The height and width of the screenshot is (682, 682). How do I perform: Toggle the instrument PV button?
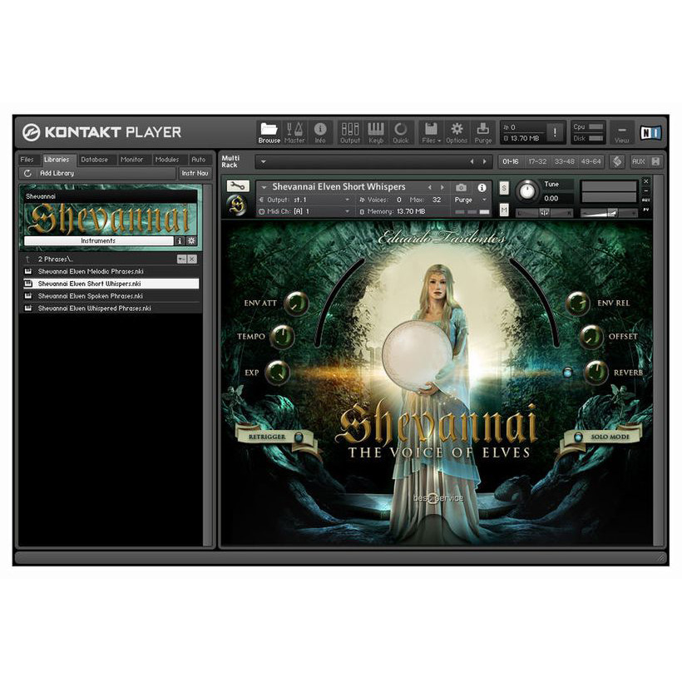(x=646, y=210)
